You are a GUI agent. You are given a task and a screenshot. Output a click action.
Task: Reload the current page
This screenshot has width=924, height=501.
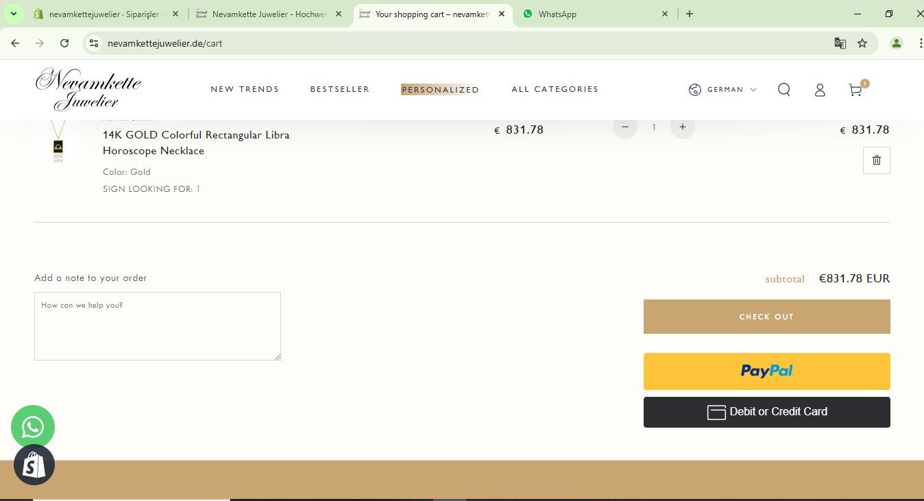click(64, 43)
